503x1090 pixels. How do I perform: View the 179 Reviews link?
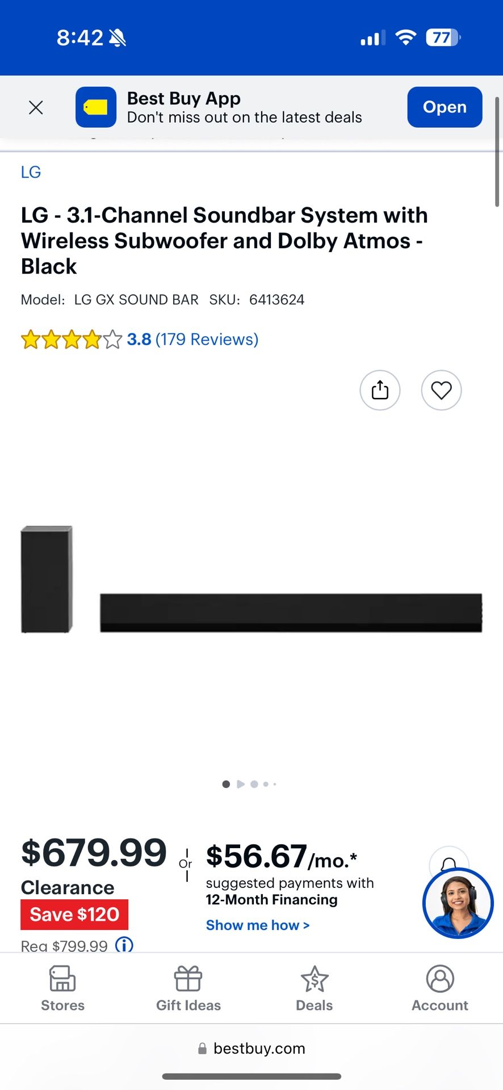[207, 339]
